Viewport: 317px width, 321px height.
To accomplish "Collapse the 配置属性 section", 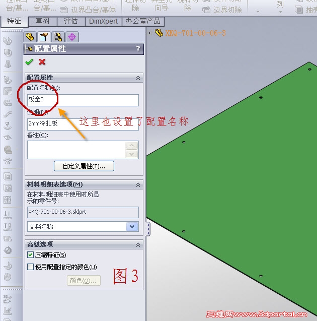I will point(138,78).
